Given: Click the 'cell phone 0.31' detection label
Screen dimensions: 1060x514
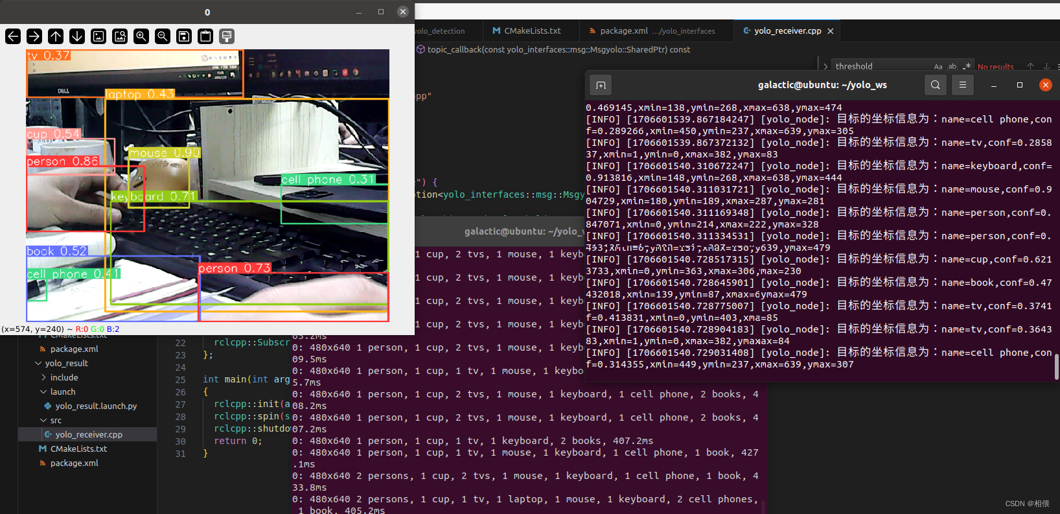Looking at the screenshot, I should [x=328, y=180].
